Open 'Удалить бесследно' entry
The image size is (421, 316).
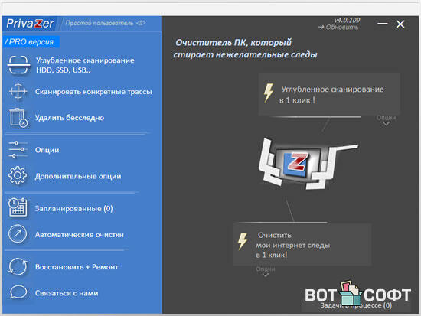coord(70,118)
